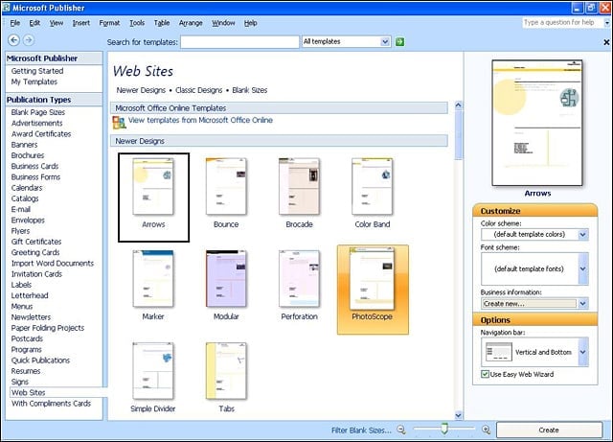The image size is (613, 442).
Task: Toggle Use Easy Web Wizard checkbox
Action: [485, 374]
